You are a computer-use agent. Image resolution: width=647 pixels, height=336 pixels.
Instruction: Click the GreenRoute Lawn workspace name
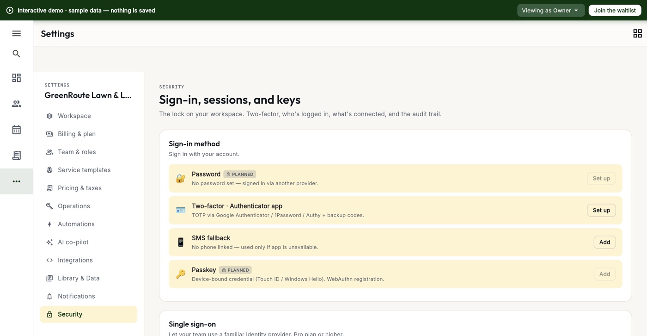(88, 95)
